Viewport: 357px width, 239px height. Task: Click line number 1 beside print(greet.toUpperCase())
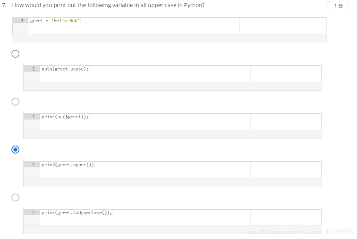tap(34, 212)
